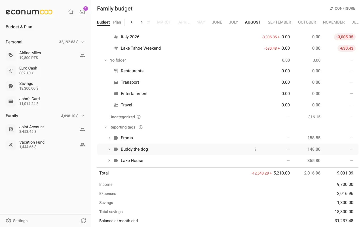Viewport: 363px width, 227px height.
Task: Select the JUNE month tab
Action: click(217, 22)
